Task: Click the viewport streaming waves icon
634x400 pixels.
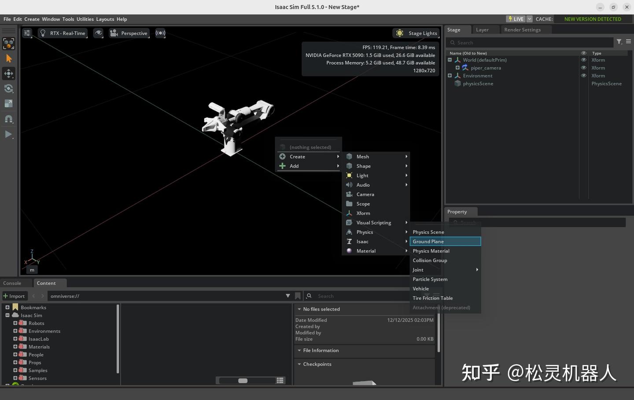Action: [160, 33]
